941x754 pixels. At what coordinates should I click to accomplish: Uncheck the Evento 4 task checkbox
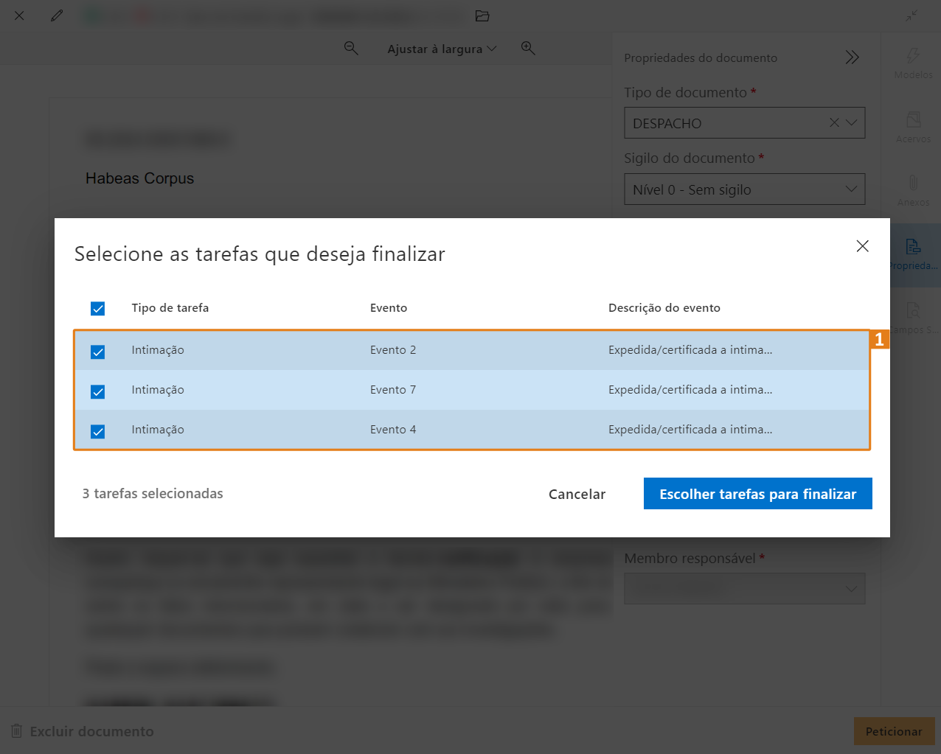point(97,431)
